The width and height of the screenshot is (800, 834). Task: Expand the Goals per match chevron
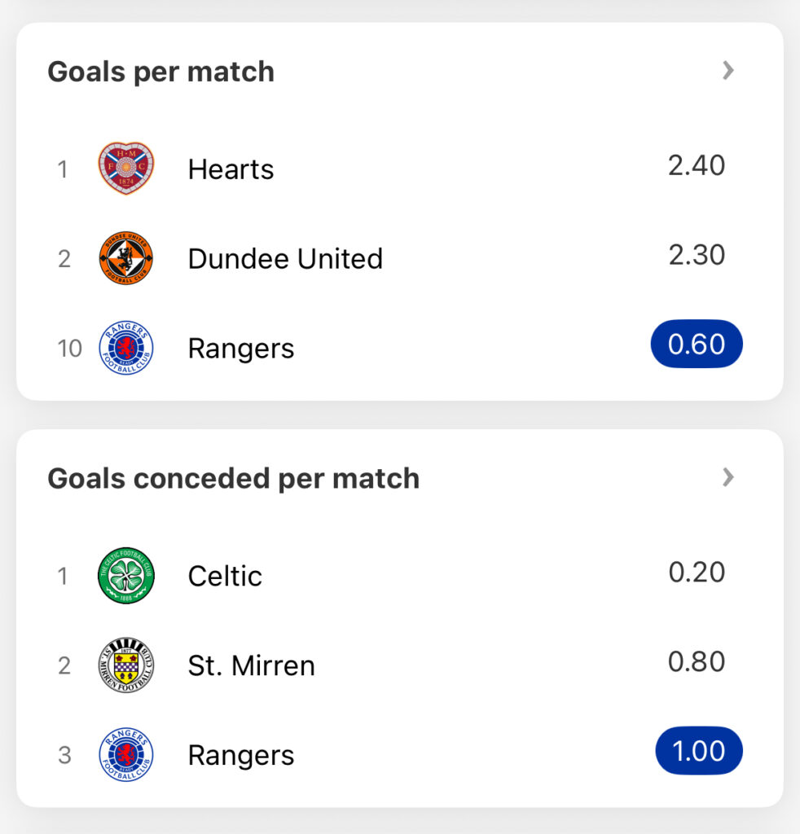tap(728, 70)
